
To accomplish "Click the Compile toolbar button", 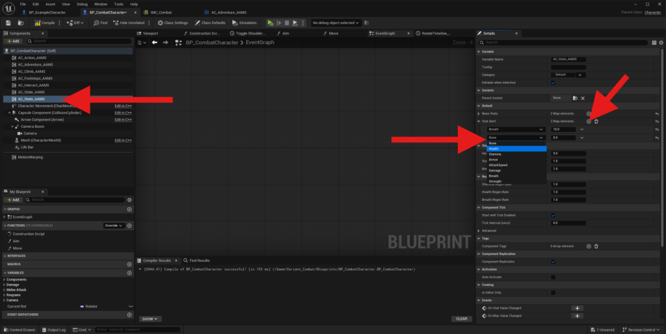I will [45, 23].
